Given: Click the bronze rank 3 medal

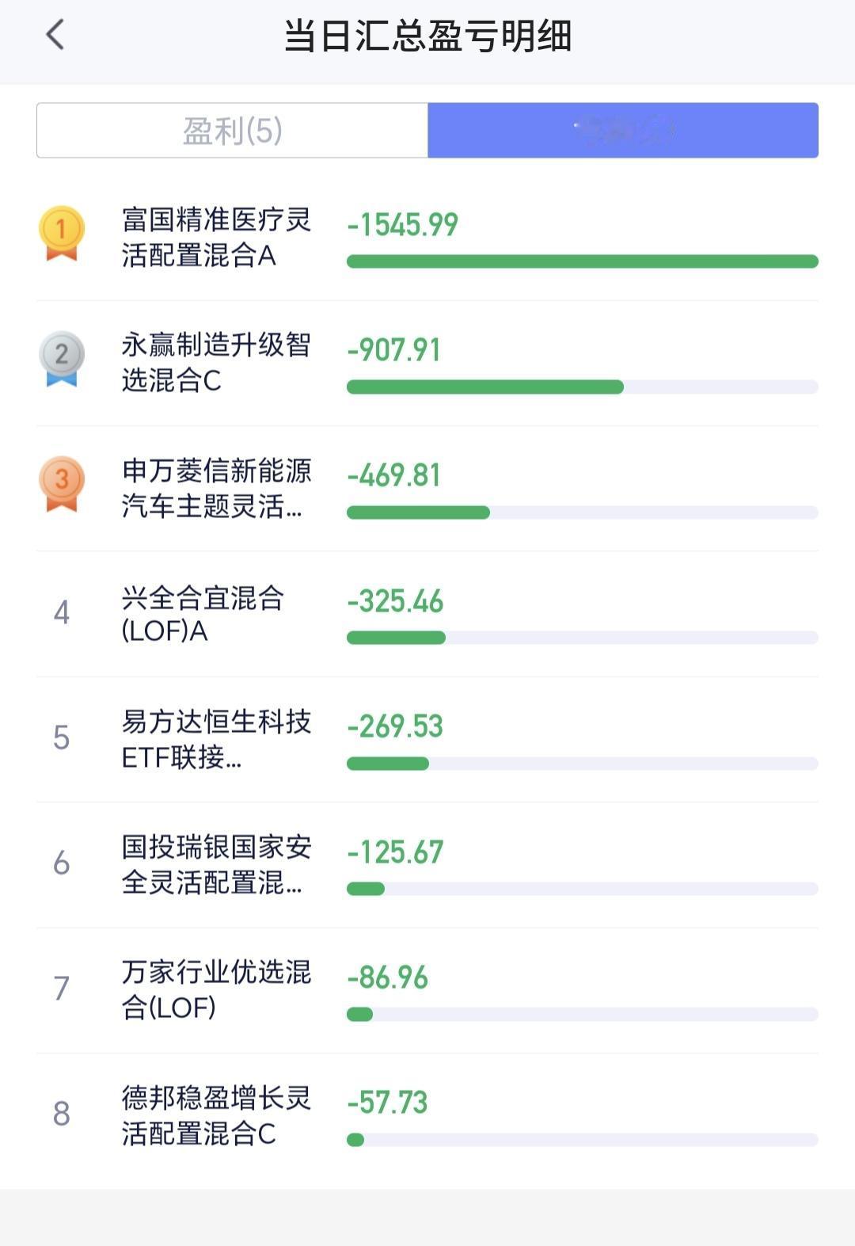Looking at the screenshot, I should 62,483.
